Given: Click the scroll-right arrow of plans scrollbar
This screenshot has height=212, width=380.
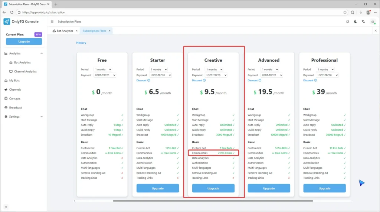Looking at the screenshot, I should click(352, 201).
